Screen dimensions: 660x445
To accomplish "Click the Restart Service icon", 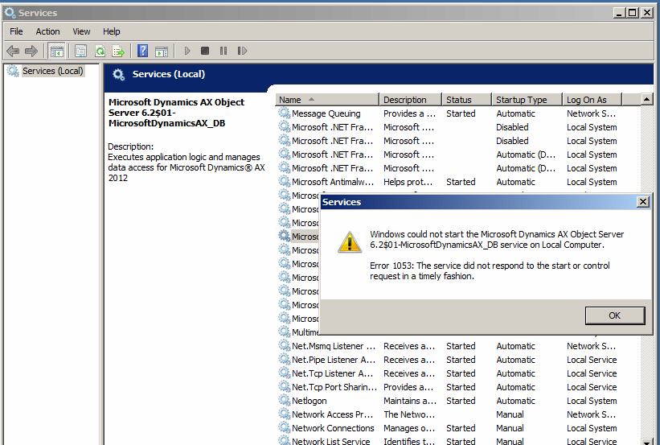I will point(242,51).
